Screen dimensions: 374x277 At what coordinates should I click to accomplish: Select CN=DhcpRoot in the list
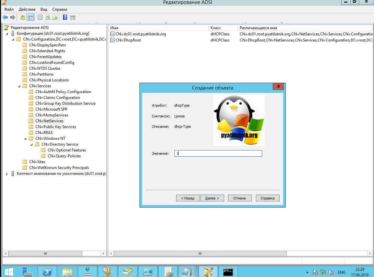coord(128,40)
